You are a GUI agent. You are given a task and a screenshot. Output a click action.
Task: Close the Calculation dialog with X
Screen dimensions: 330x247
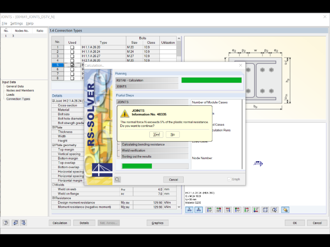click(241, 65)
